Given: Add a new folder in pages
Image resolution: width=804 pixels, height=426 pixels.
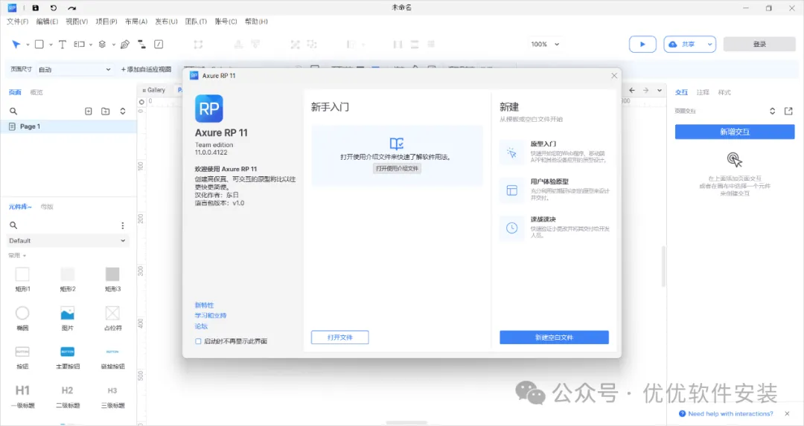Looking at the screenshot, I should (105, 111).
